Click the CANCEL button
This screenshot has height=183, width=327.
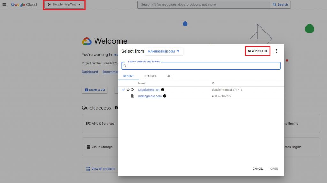click(x=258, y=169)
